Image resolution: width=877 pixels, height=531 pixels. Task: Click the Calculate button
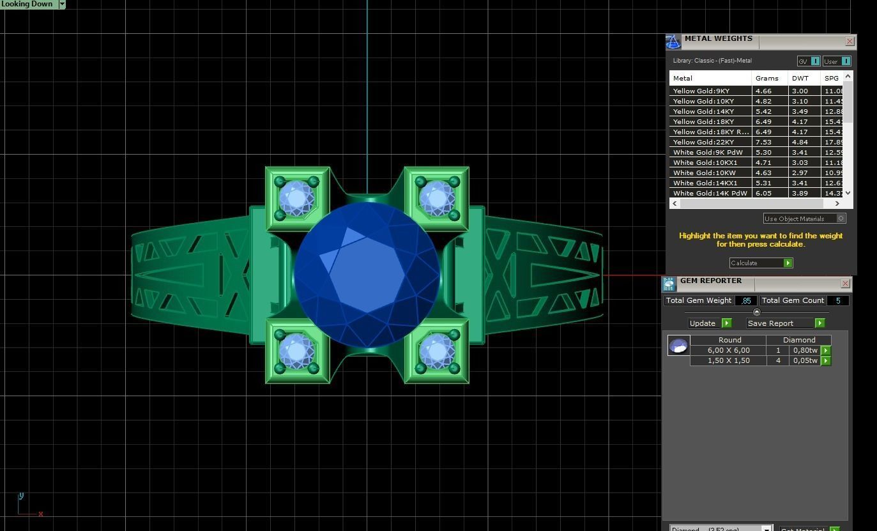point(761,263)
